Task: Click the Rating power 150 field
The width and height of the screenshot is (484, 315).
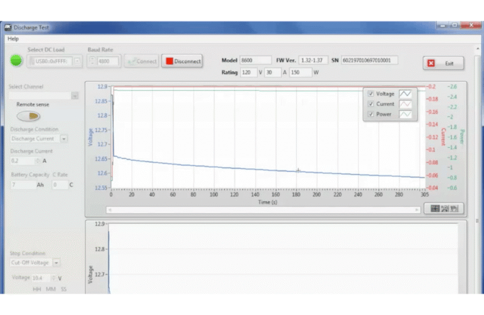Action: 301,72
